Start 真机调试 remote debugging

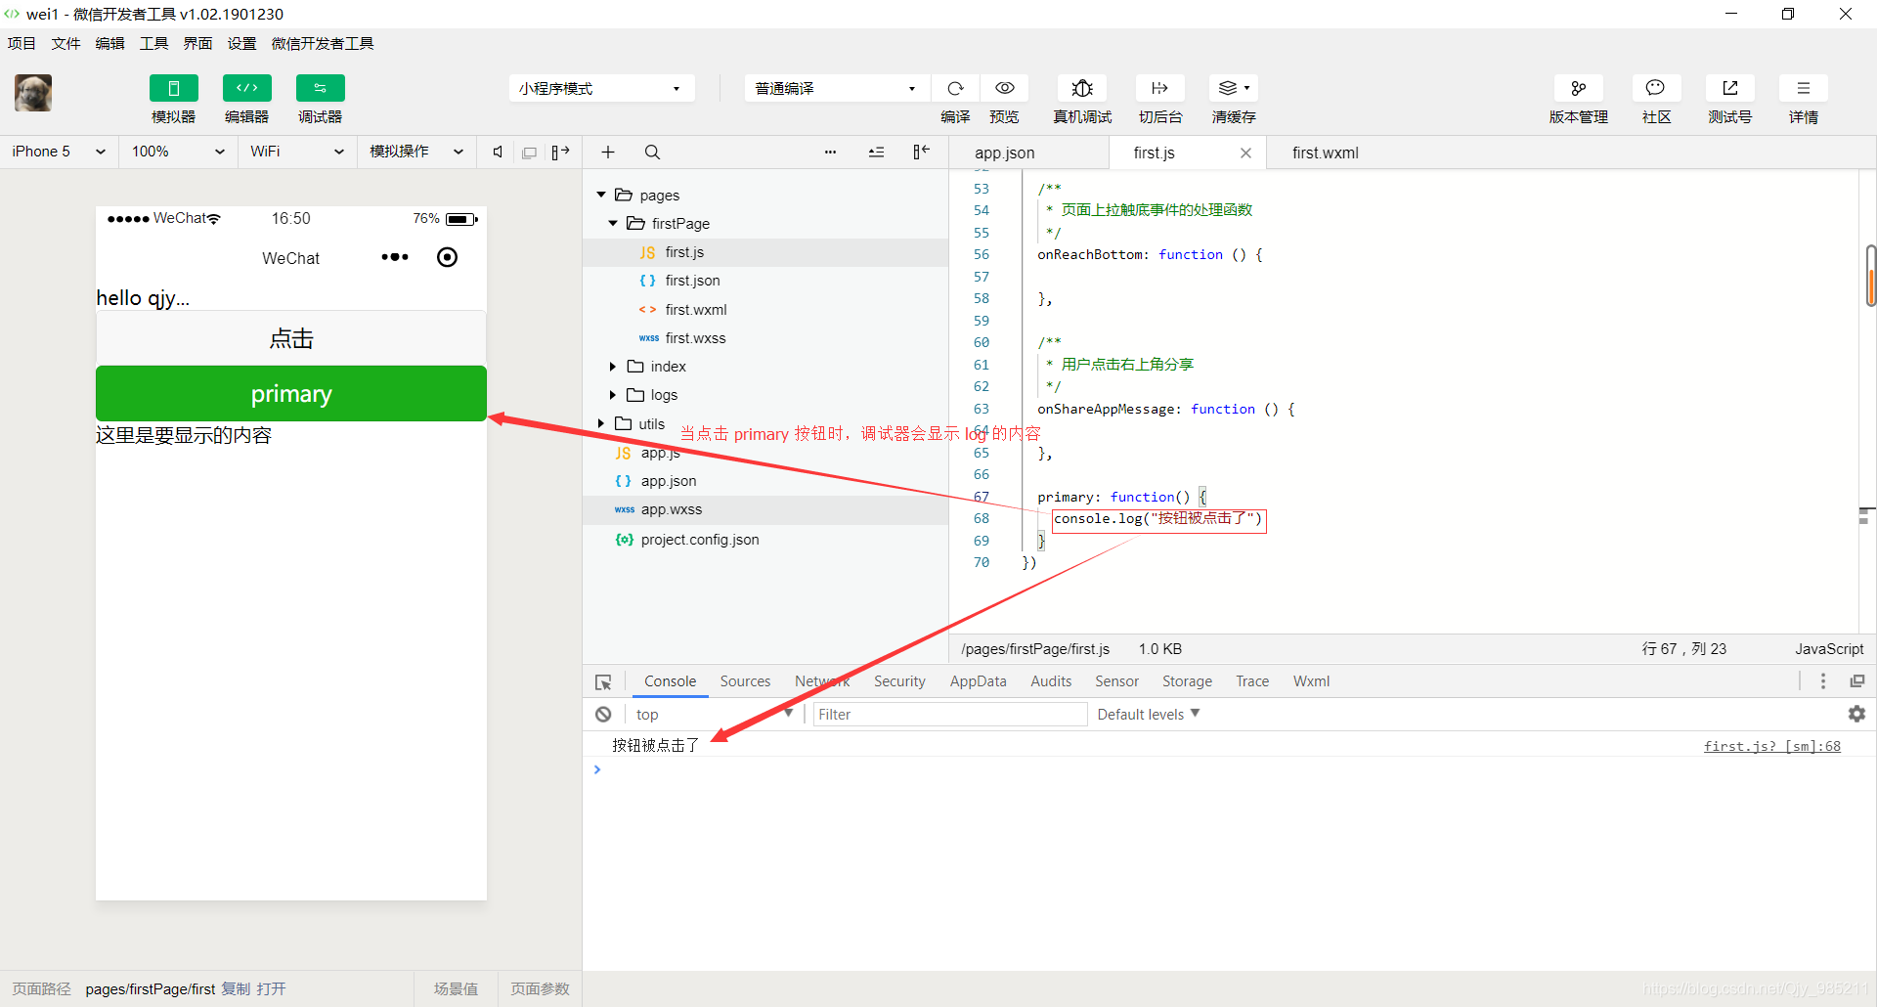click(x=1082, y=88)
